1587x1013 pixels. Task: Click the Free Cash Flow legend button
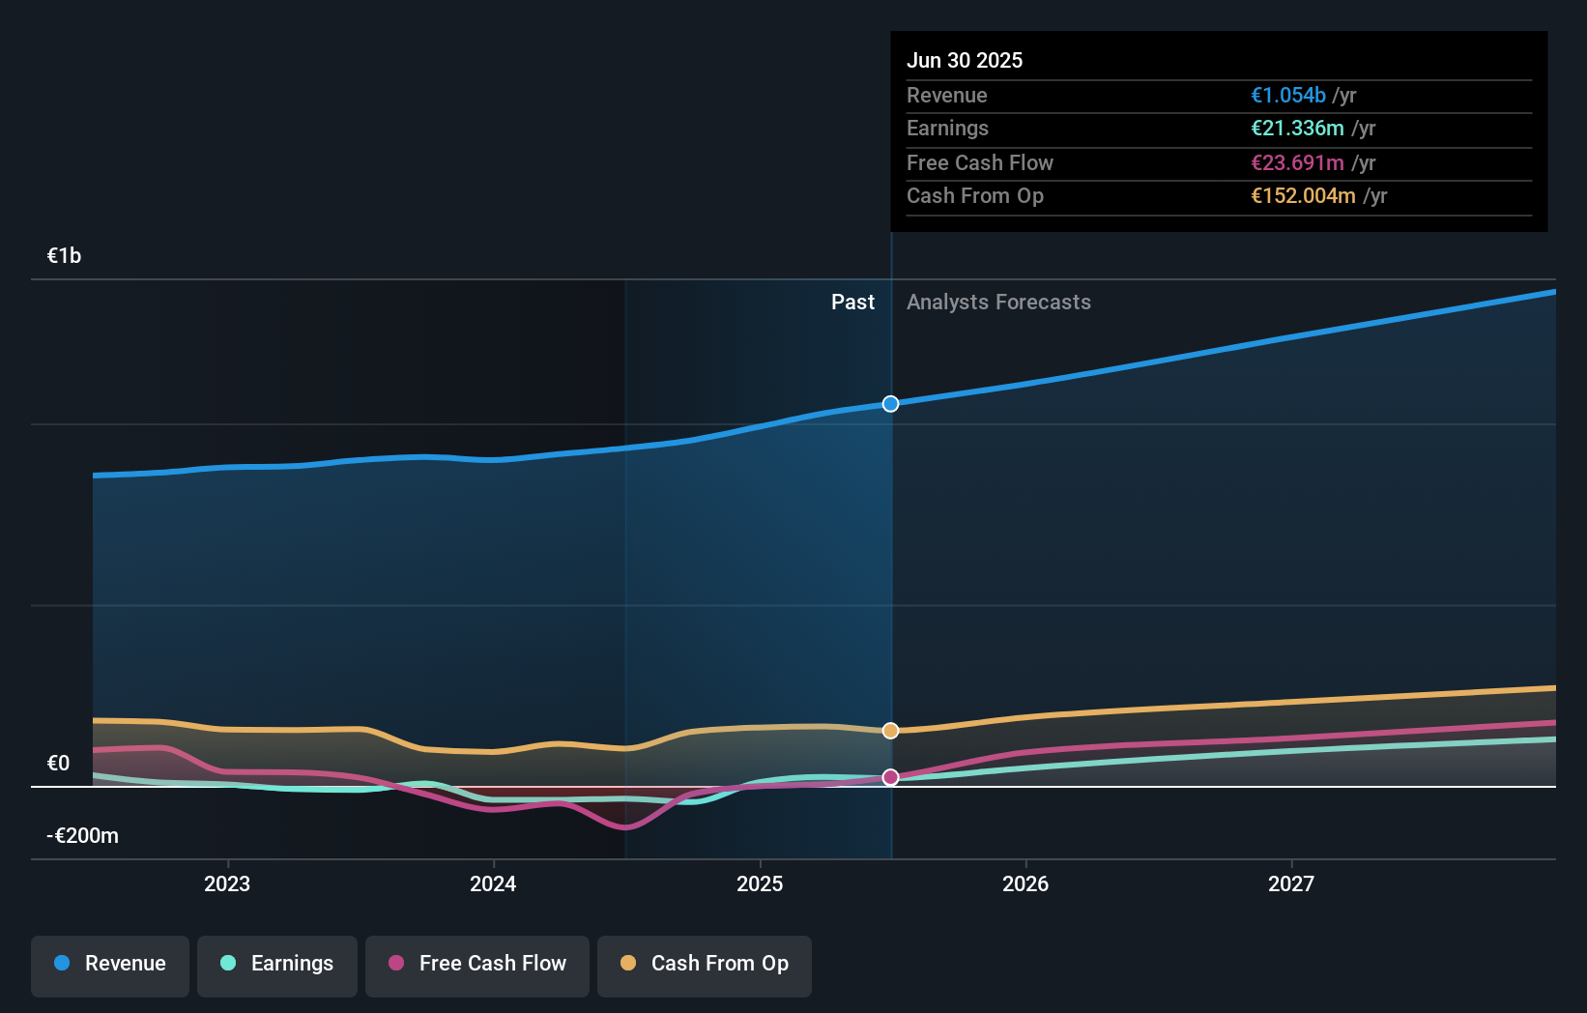[476, 964]
